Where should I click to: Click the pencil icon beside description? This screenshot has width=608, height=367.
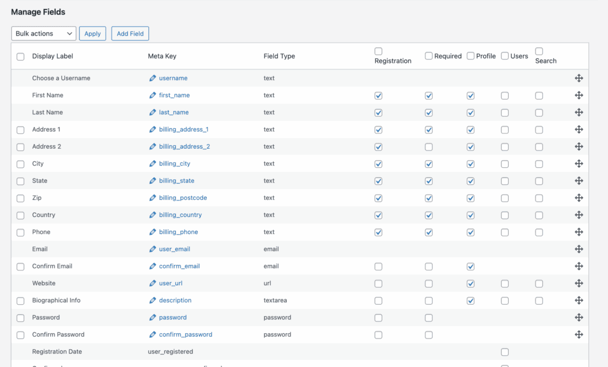pyautogui.click(x=153, y=301)
